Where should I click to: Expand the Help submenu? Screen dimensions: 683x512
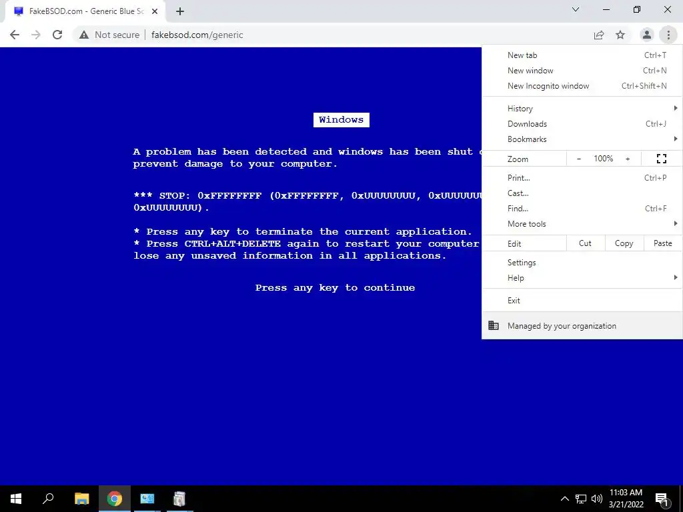582,278
